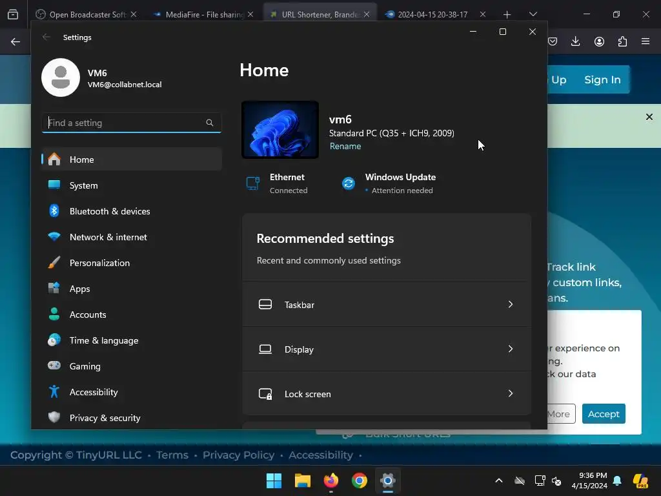661x496 pixels.
Task: Close the Open Broadcaster Software tab
Action: click(133, 14)
